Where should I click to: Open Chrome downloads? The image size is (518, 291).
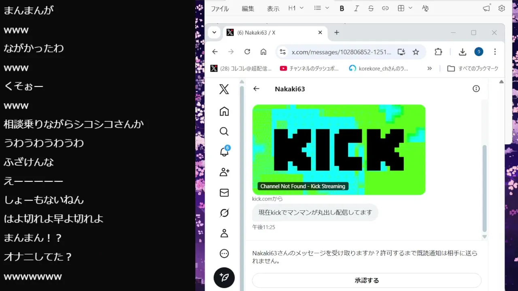(463, 52)
